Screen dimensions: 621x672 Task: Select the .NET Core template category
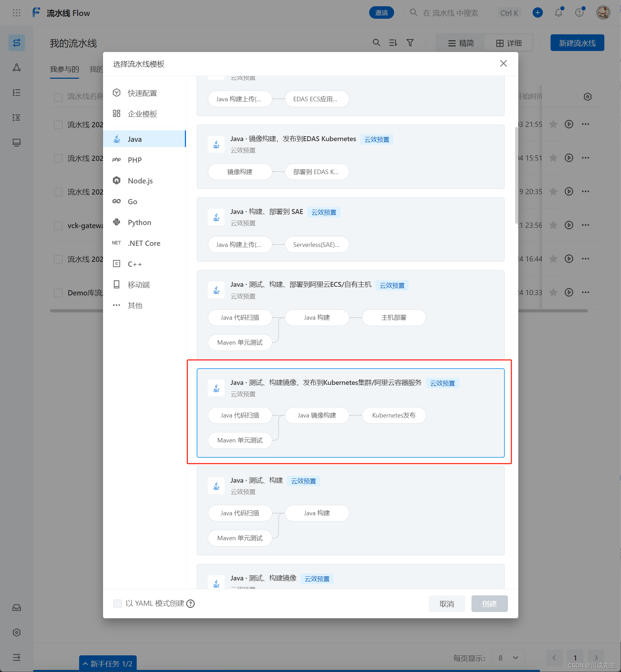(x=144, y=243)
